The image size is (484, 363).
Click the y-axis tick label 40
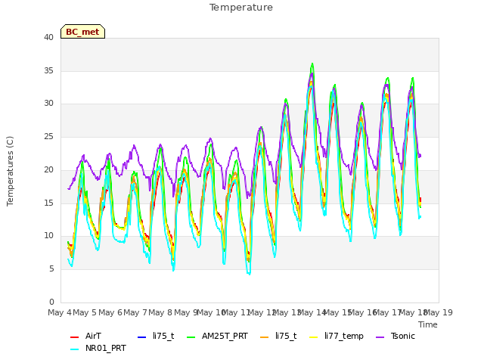tap(48, 37)
